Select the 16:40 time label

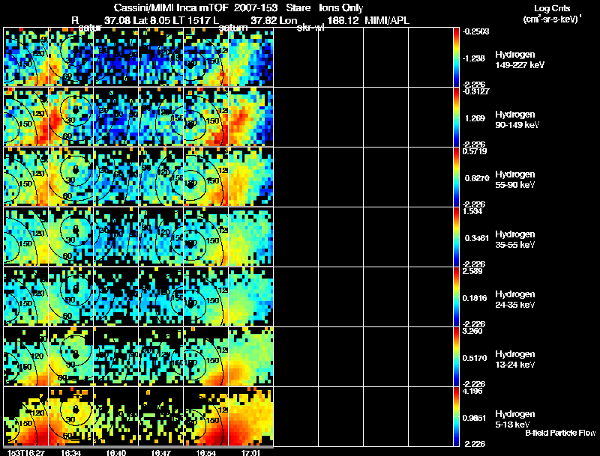tap(116, 452)
